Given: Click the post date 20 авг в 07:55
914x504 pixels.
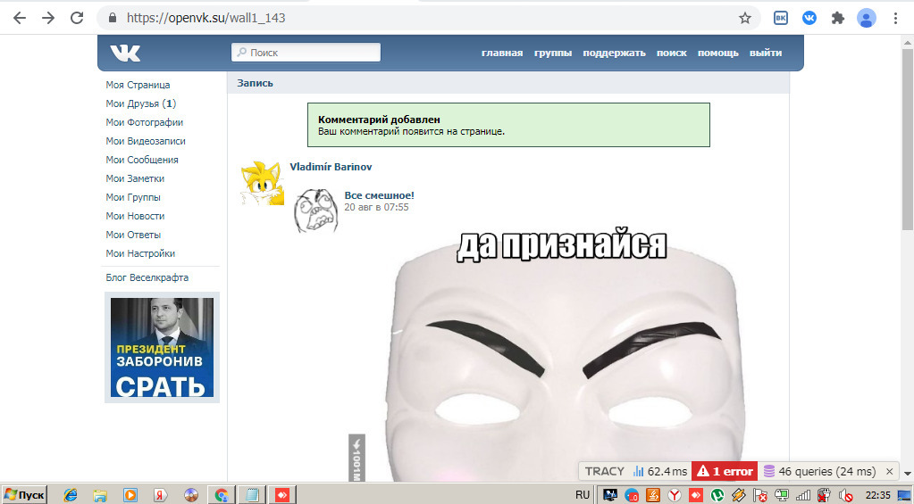Looking at the screenshot, I should [x=376, y=207].
